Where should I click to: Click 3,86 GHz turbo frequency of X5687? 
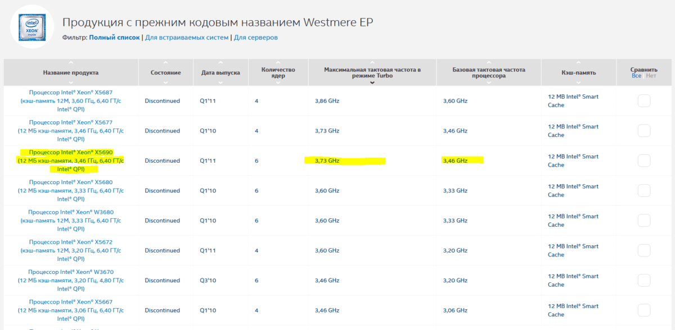[x=327, y=101]
